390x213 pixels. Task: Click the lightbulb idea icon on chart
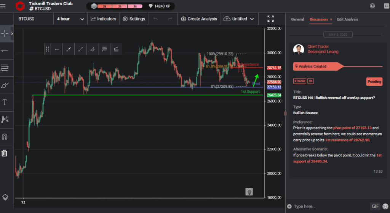click(249, 192)
